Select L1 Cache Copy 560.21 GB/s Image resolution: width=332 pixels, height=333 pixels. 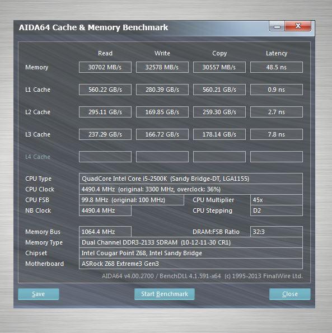tap(219, 90)
